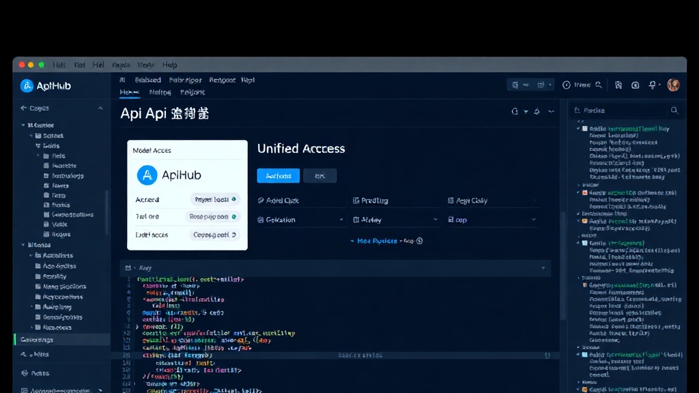
Task: Click the blue button under Unified Access
Action: [279, 175]
